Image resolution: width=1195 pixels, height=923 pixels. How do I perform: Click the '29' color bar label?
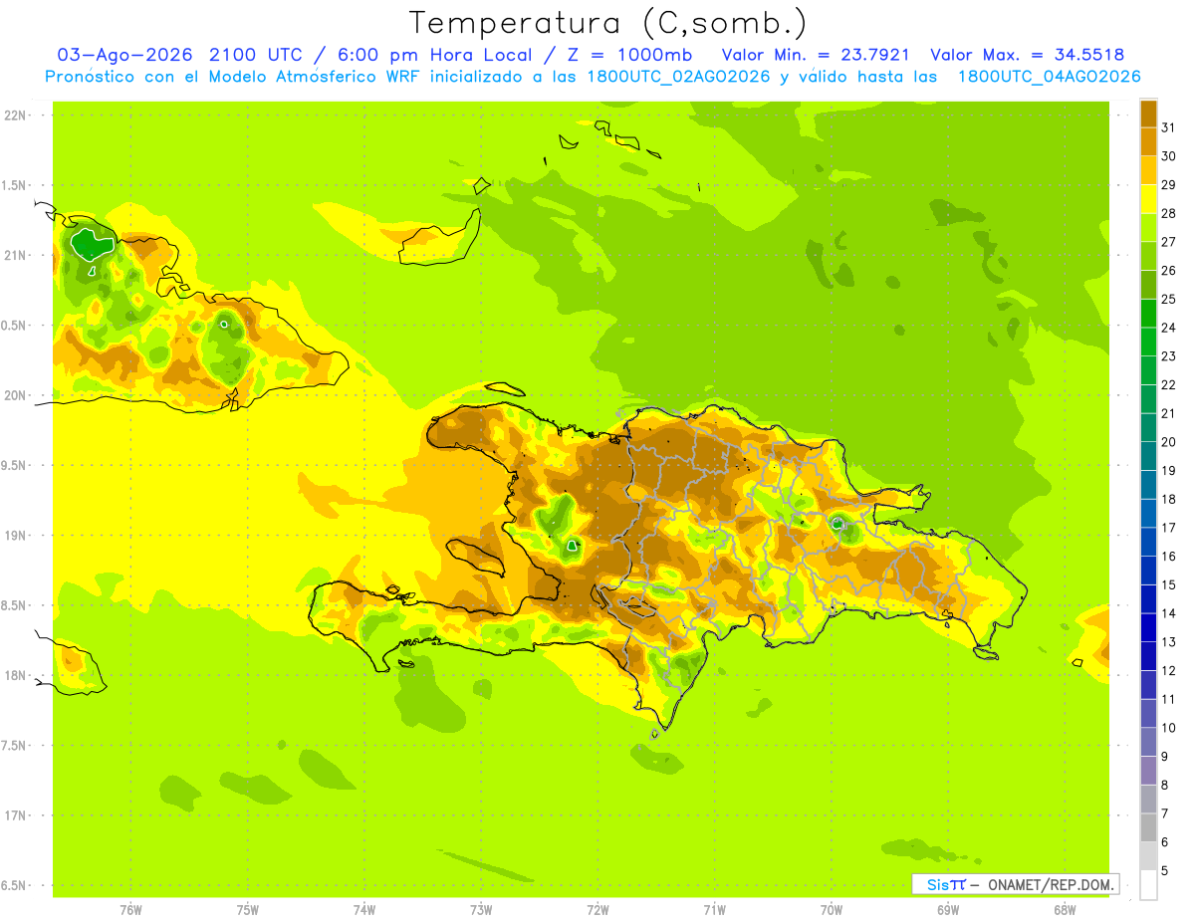pos(1170,184)
